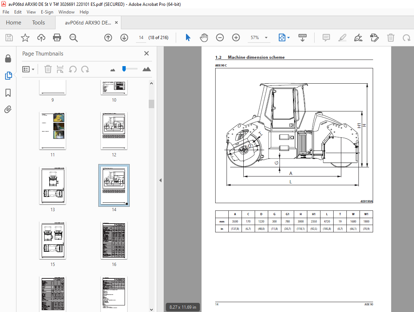Image resolution: width=414 pixels, height=312 pixels.
Task: Click the toolbar Delete trash icon
Action: tap(391, 38)
